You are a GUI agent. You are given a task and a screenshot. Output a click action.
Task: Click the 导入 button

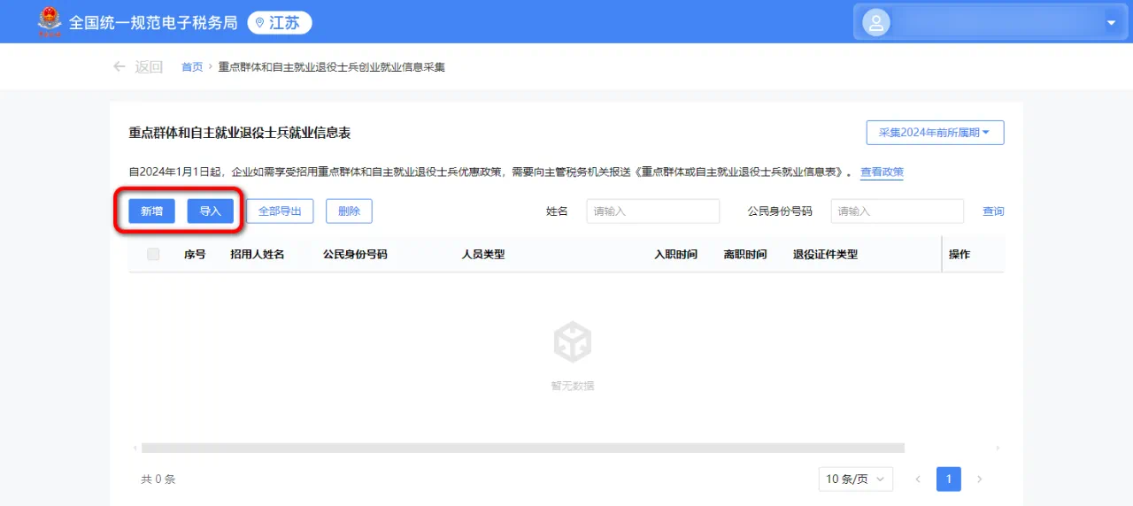tap(210, 211)
